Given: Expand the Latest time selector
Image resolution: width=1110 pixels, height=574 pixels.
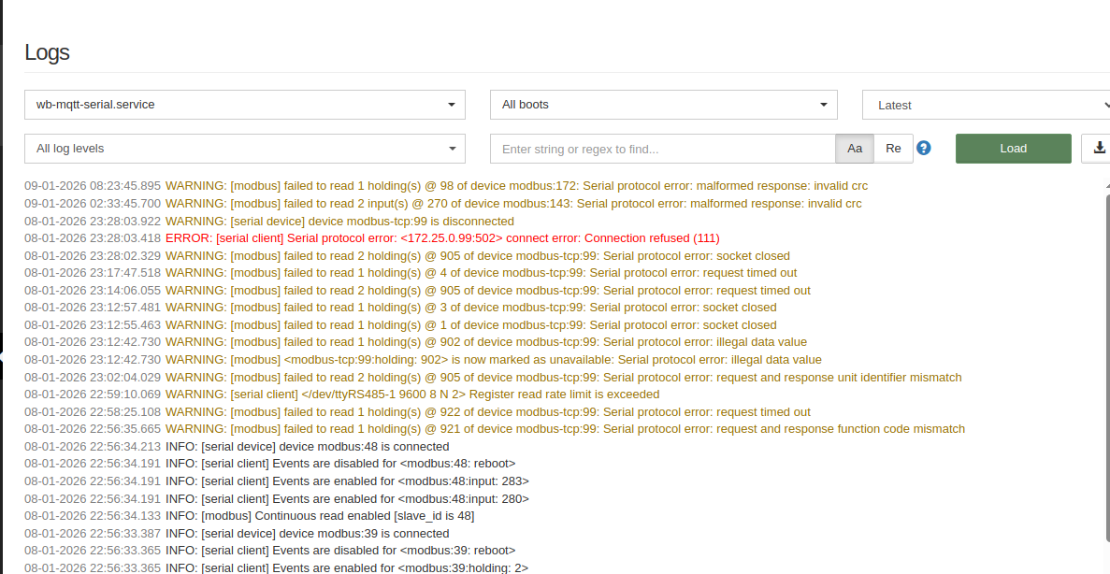Looking at the screenshot, I should click(x=986, y=105).
